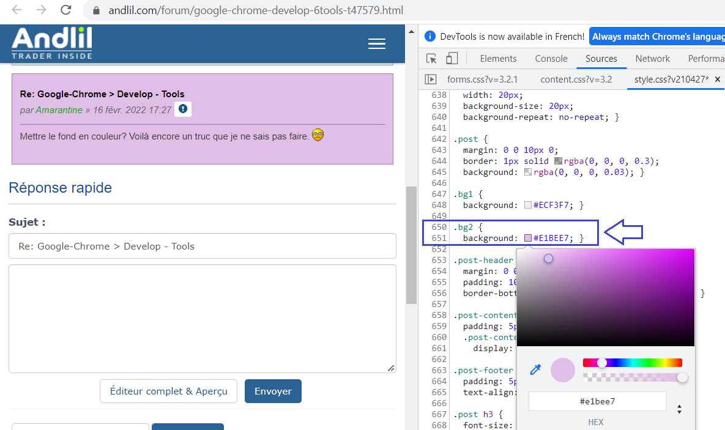
Task: Click the shade selector circle in color area
Action: tap(548, 259)
